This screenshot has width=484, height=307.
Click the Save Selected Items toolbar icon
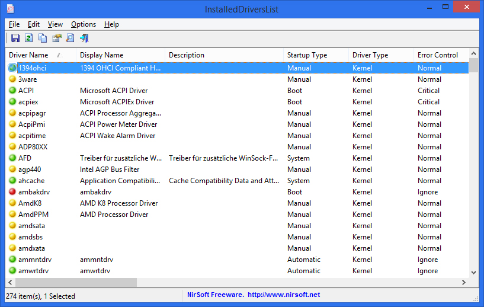[x=15, y=38]
